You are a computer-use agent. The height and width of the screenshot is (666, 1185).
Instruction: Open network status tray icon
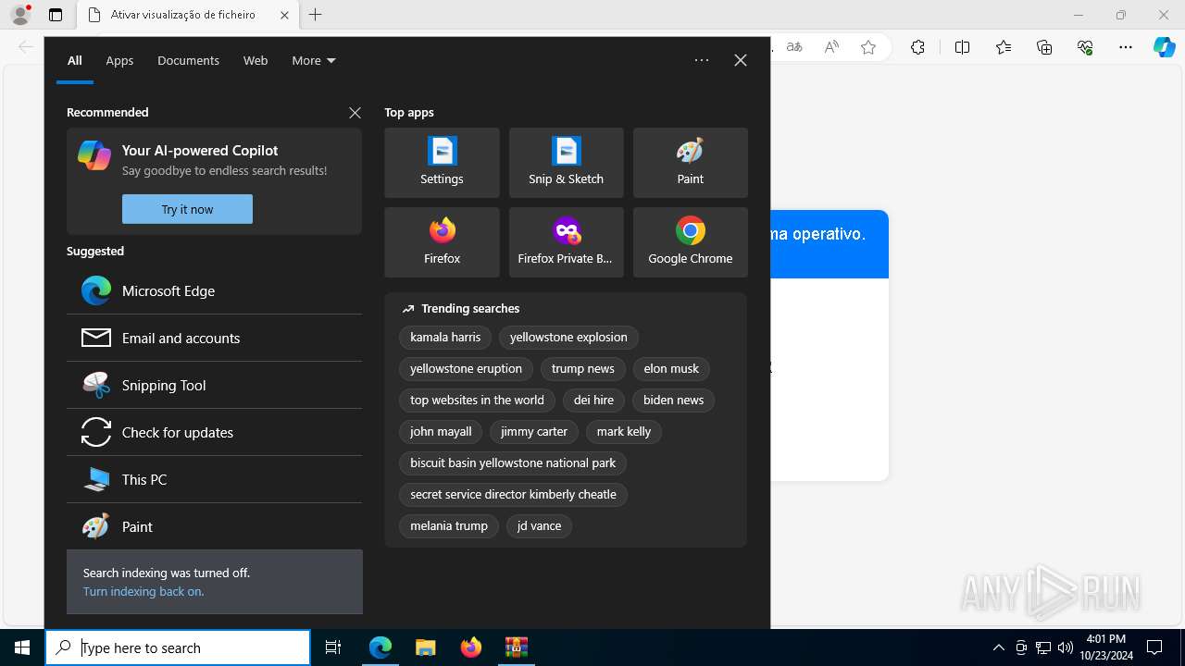1043,647
